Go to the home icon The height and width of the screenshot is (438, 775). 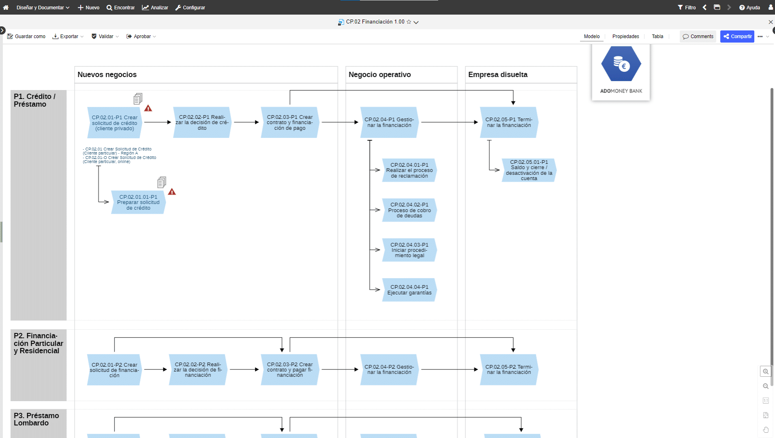6,7
